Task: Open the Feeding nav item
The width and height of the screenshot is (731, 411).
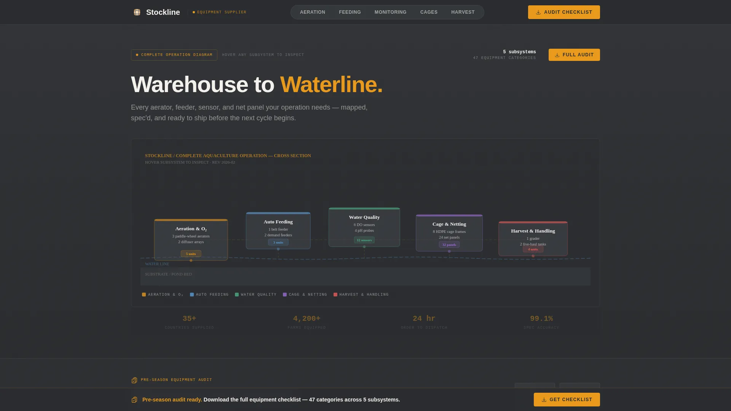Action: pos(350,12)
